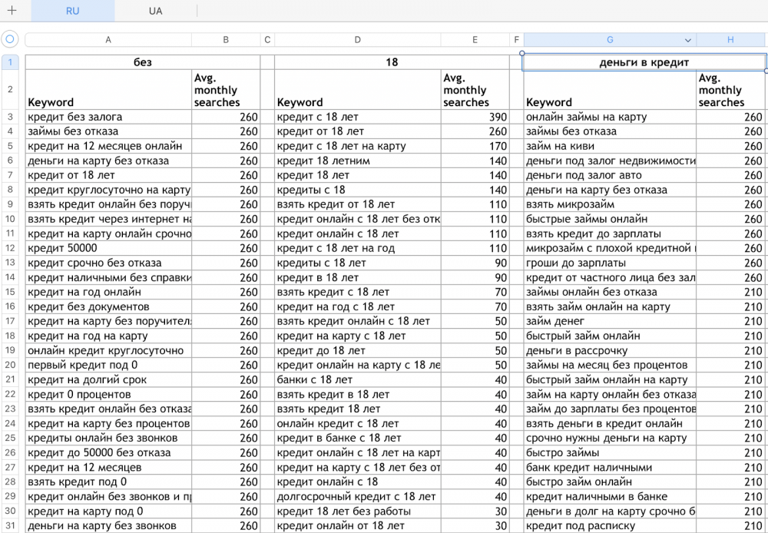Click 'Keyword' header in column G
This screenshot has width=768, height=533.
coord(610,90)
